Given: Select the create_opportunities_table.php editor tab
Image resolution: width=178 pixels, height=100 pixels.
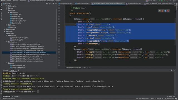Looking at the screenshot, I should point(108,4).
